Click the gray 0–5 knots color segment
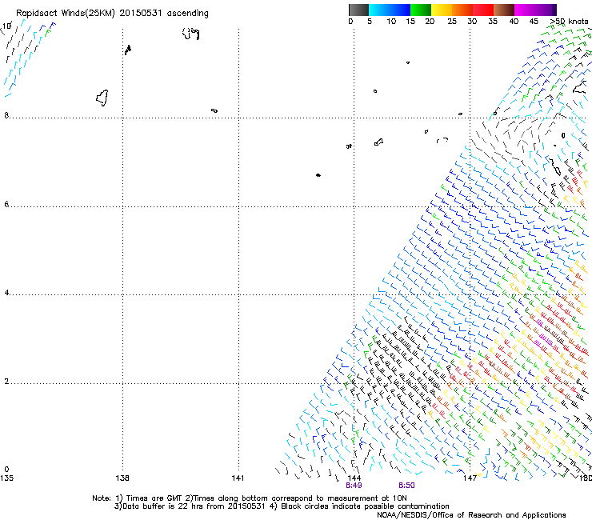The height and width of the screenshot is (520, 592). pos(358,10)
